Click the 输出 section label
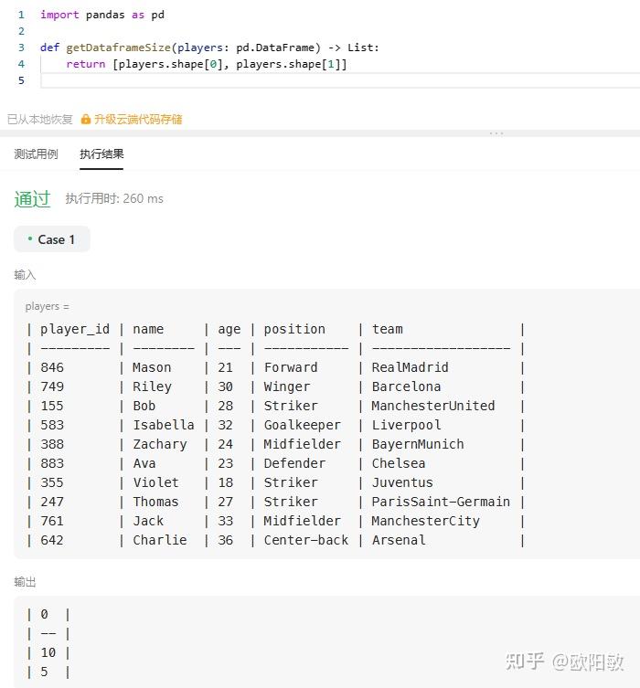 tap(25, 582)
